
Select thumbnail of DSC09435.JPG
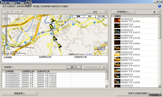117,70
